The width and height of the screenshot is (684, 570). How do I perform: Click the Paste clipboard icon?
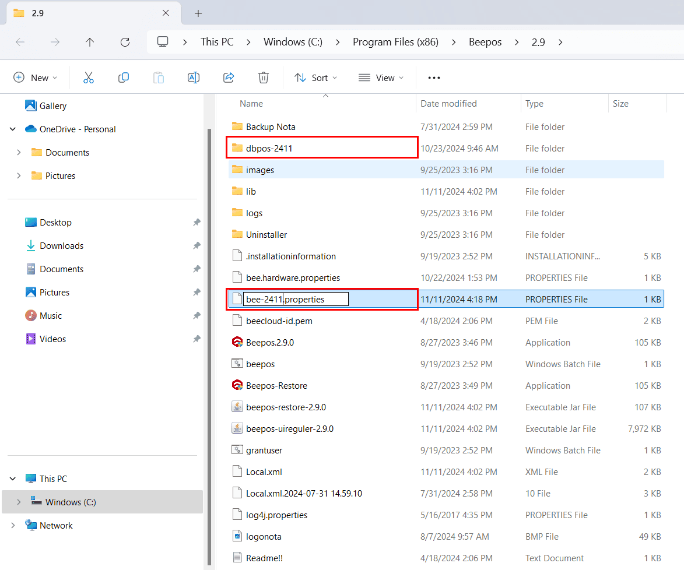click(159, 78)
